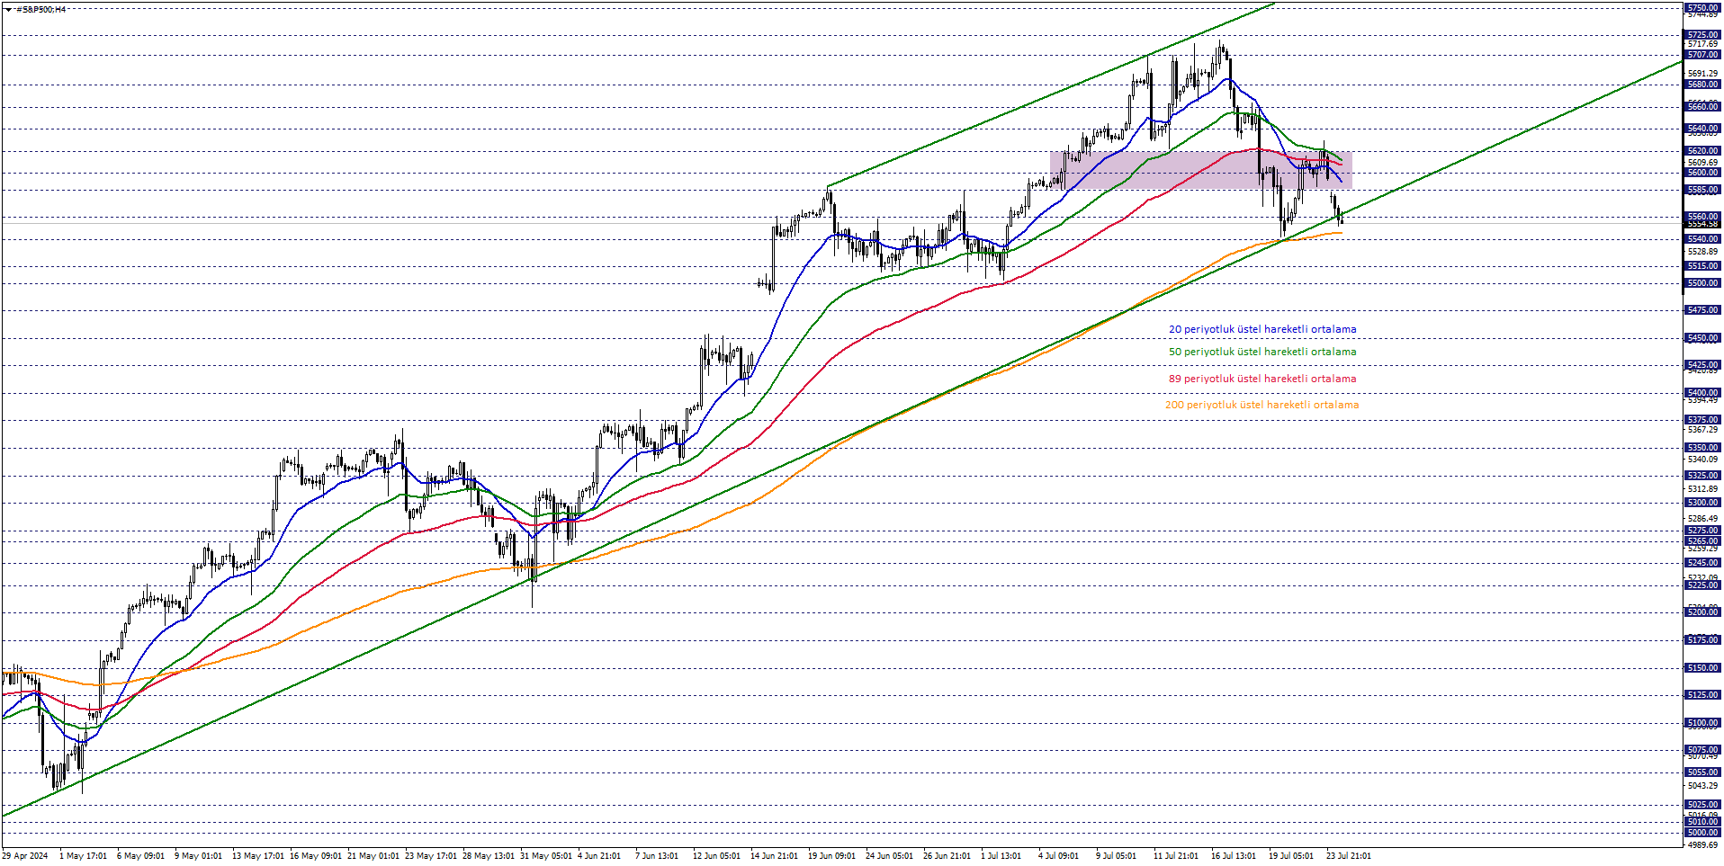The height and width of the screenshot is (866, 1724).
Task: Click the 5609.69 axis price value
Action: point(1702,163)
